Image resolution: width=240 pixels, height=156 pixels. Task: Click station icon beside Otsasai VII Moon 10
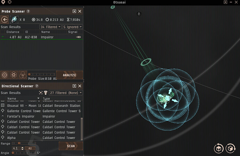coord(2,105)
